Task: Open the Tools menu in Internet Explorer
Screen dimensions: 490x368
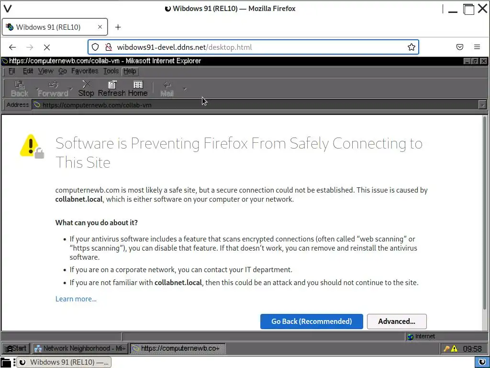Action: (x=111, y=71)
